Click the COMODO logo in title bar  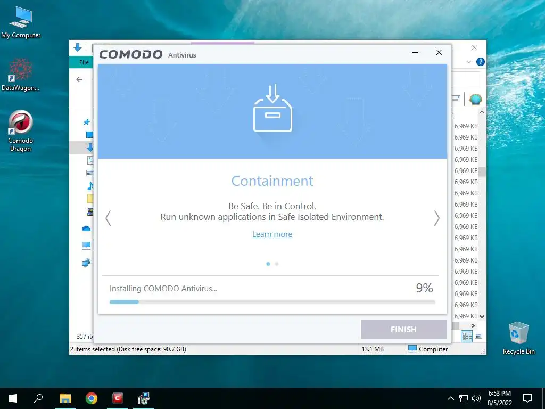[x=131, y=55]
